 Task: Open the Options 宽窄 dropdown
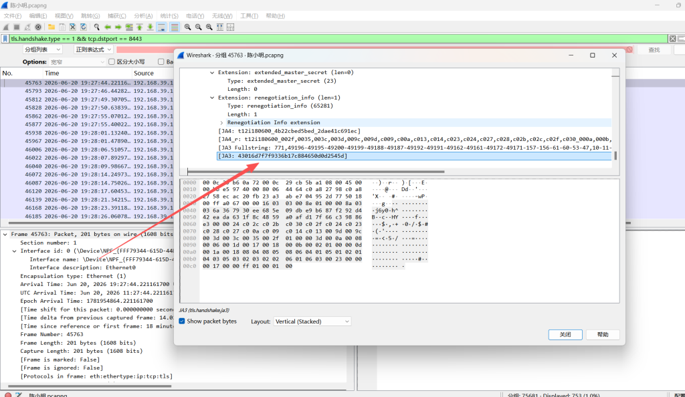coord(77,62)
